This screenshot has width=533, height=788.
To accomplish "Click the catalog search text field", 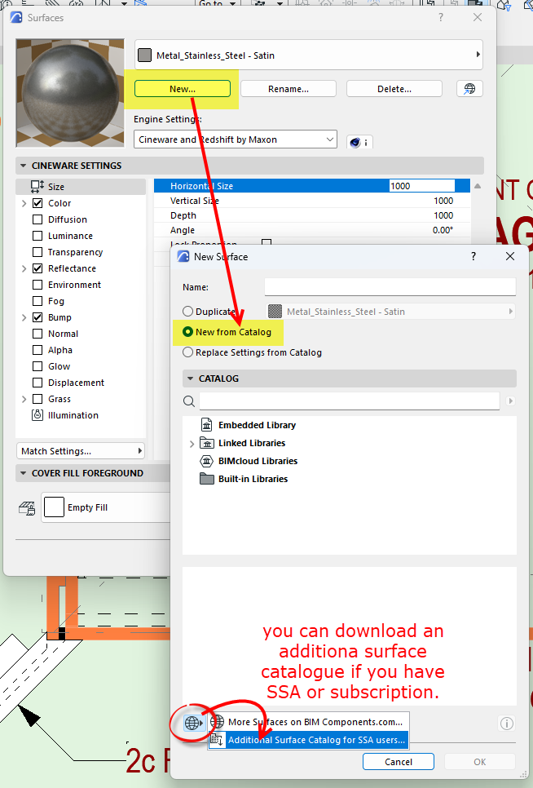I will [350, 401].
